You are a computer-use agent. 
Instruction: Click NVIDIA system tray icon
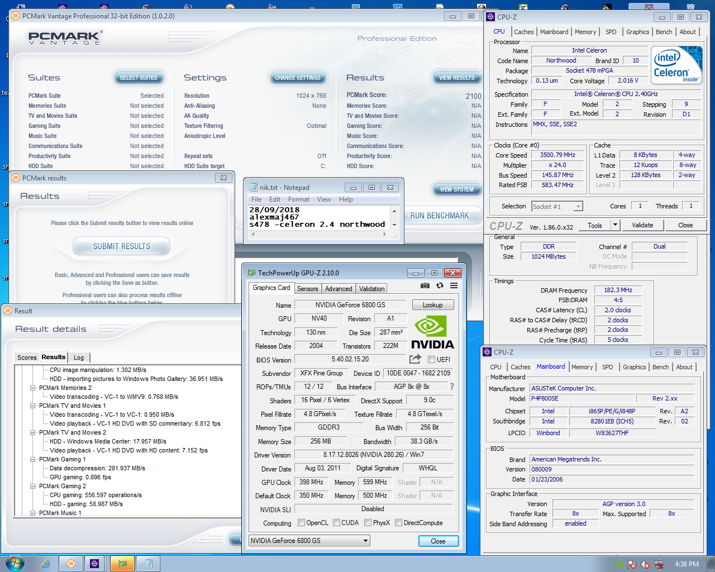619,564
